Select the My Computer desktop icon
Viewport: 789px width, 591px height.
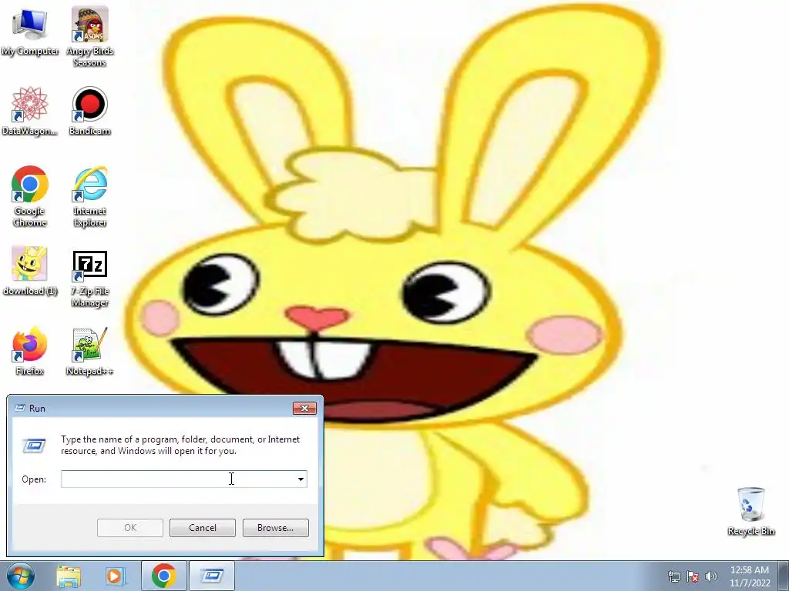click(30, 32)
